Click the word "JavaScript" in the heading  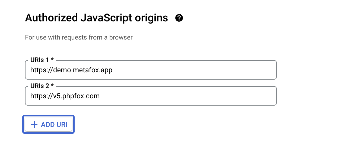click(106, 18)
